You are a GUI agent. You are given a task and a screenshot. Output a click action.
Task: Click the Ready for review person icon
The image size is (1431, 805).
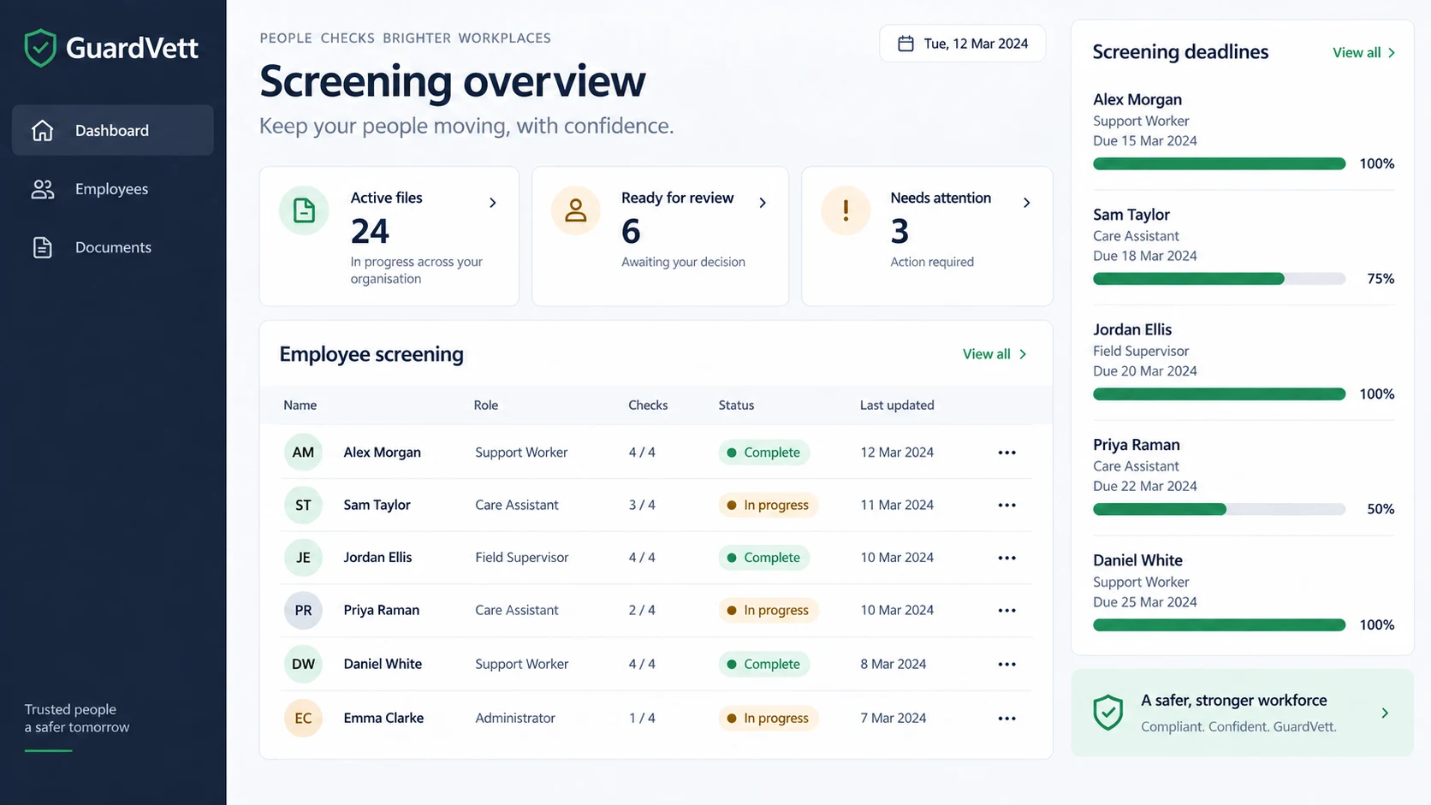[x=576, y=210]
